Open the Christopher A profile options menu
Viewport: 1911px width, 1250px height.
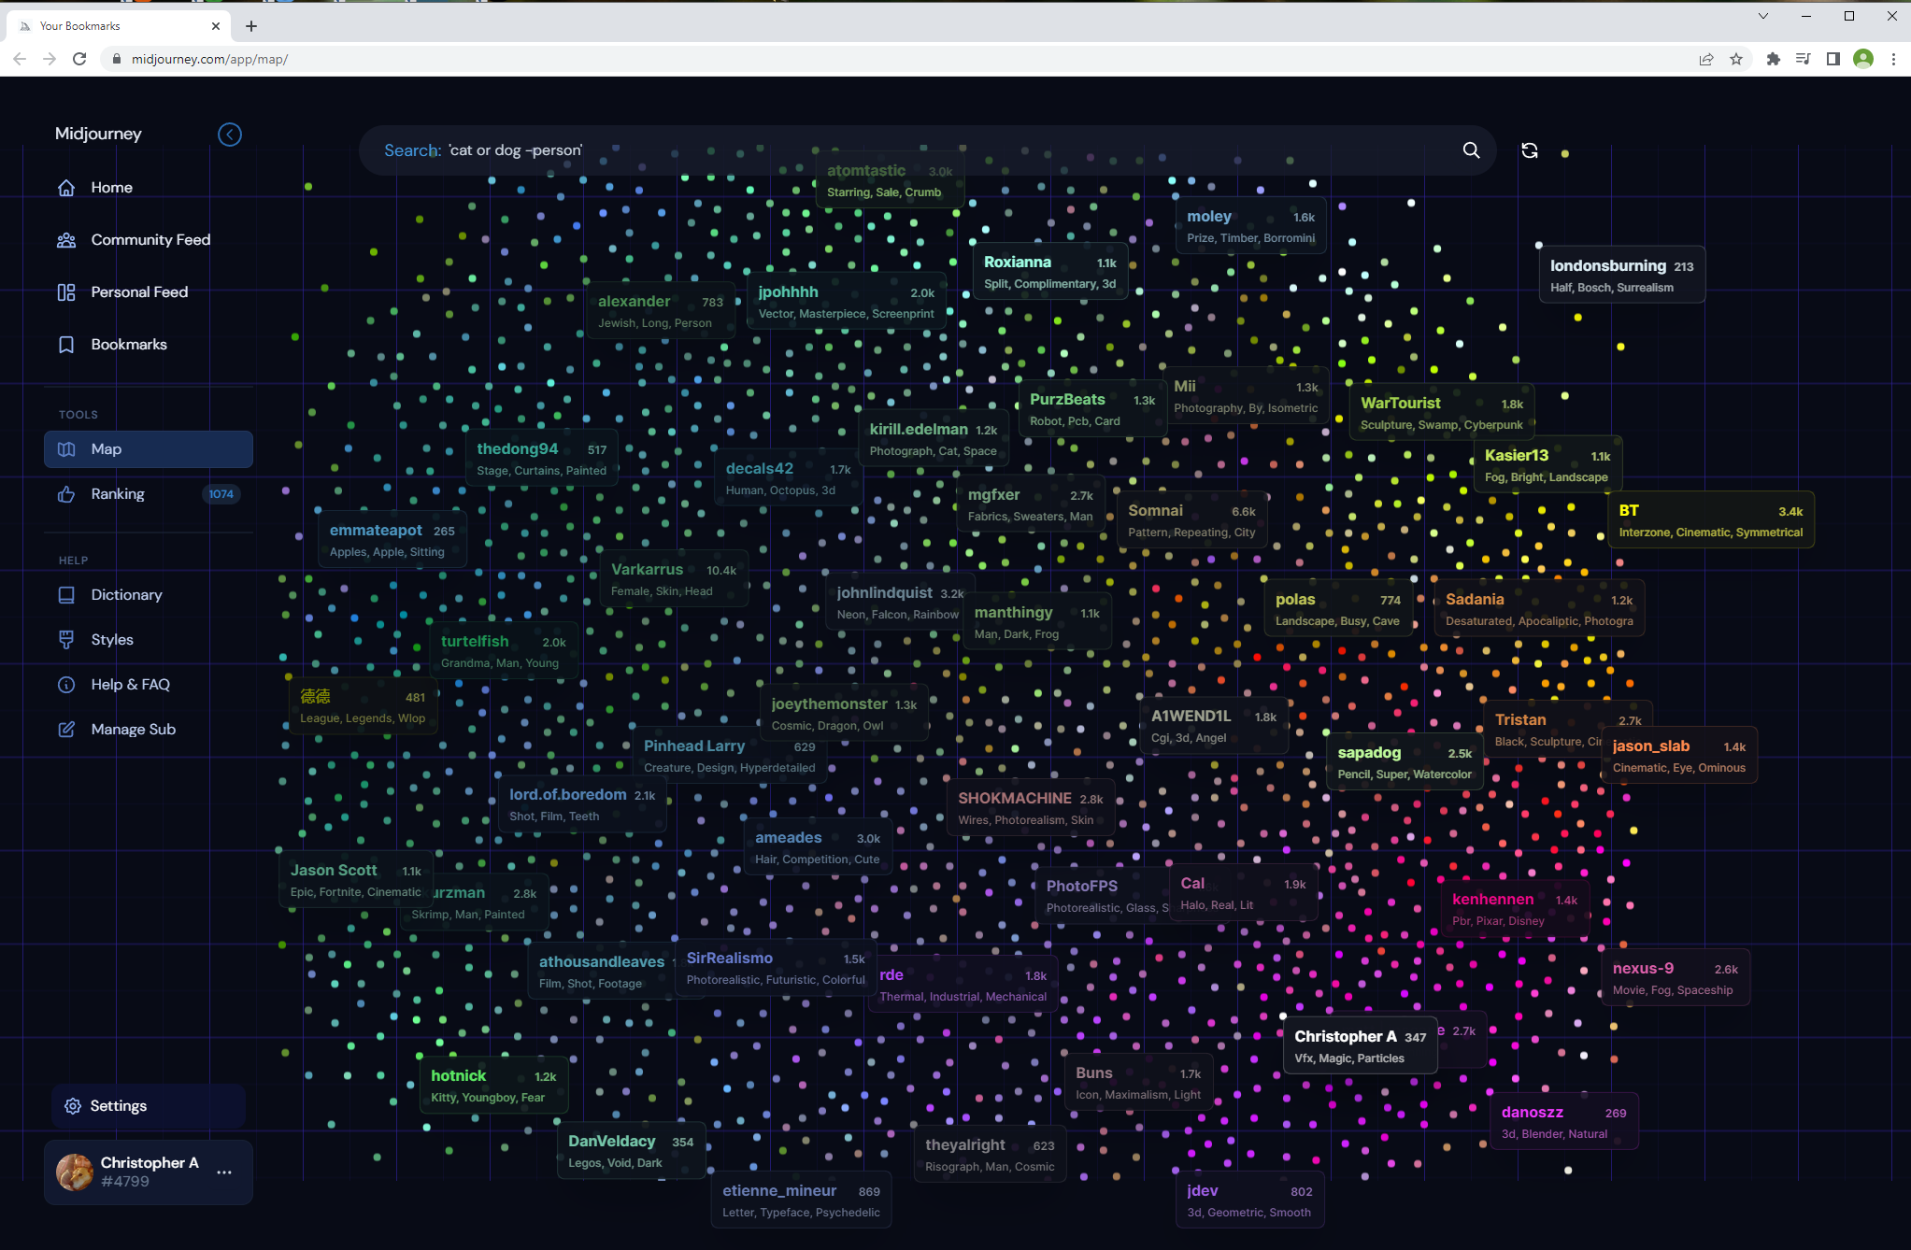(224, 1172)
